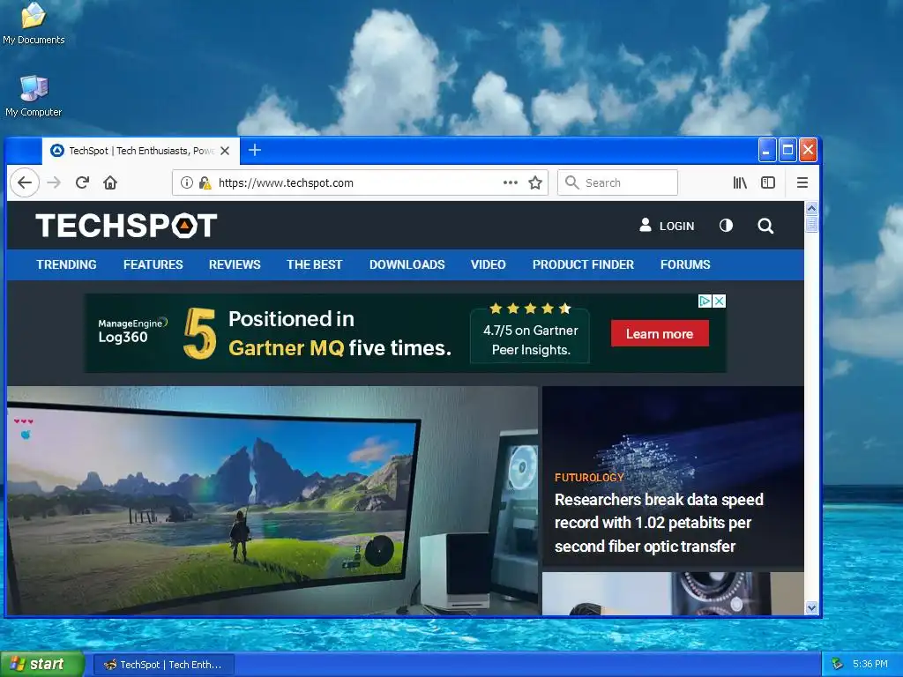Click the ManageEngine Log360 ad logo
Image resolution: width=903 pixels, height=677 pixels.
coord(132,331)
